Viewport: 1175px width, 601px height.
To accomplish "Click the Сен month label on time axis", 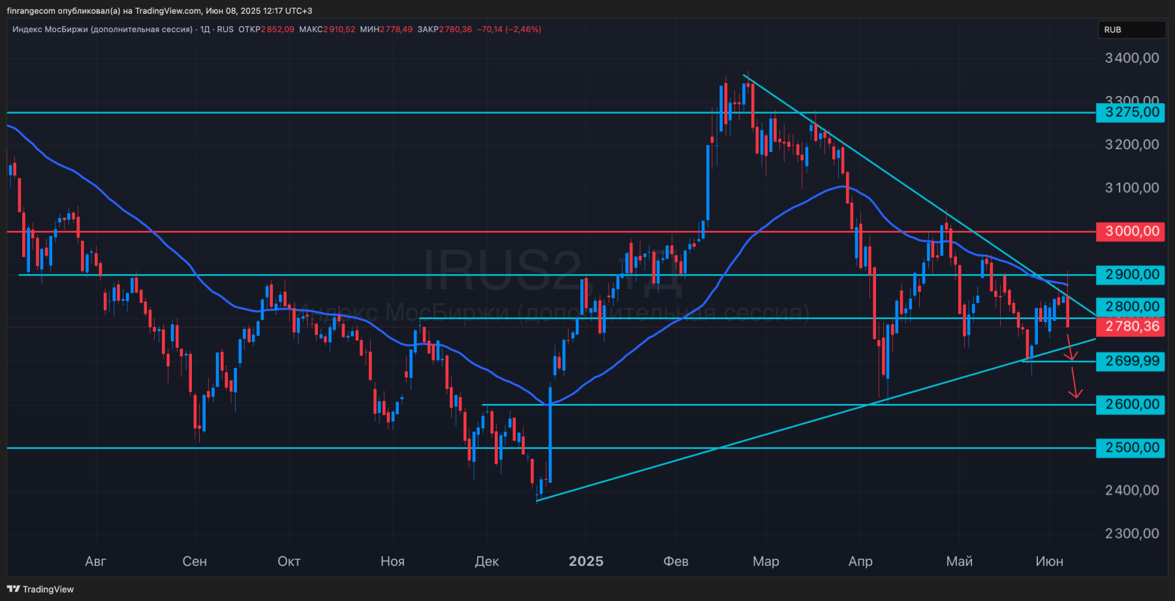I will [x=195, y=561].
